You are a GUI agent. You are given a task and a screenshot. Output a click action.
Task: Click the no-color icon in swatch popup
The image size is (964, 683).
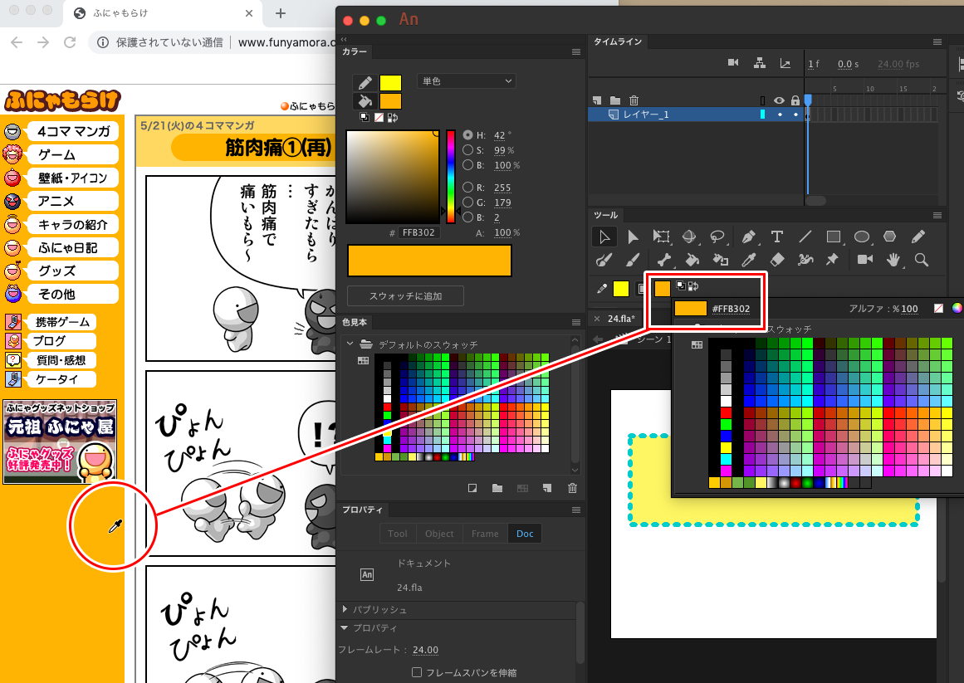click(938, 309)
